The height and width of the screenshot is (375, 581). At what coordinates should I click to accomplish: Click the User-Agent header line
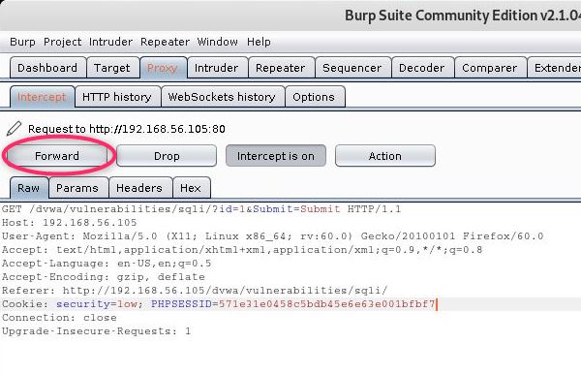tap(272, 236)
